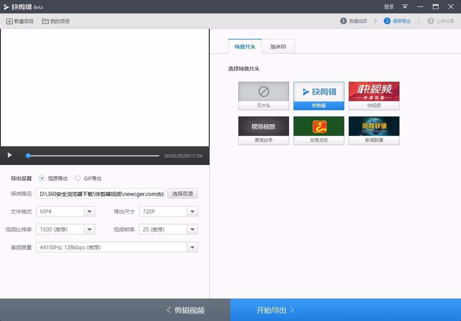
Task: Pick the 新闻联播 news-style intro template
Action: (374, 130)
